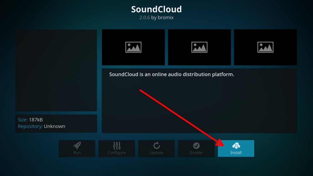313x176 pixels.
Task: Click the Update circular arrow icon
Action: [156, 146]
